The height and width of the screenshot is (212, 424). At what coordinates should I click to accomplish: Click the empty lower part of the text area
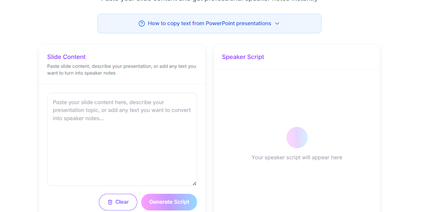click(122, 166)
